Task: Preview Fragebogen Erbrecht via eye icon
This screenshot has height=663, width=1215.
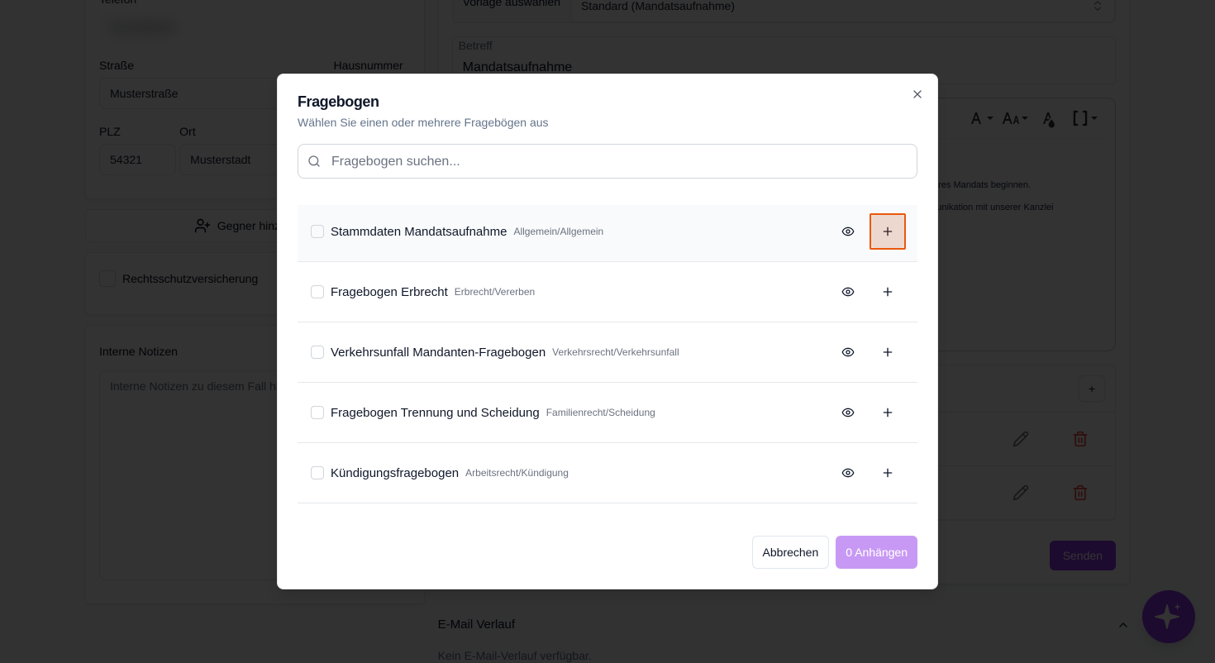Action: coord(848,292)
